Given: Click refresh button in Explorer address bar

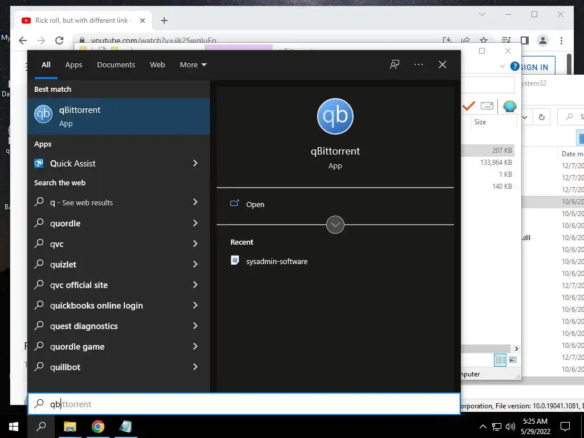Looking at the screenshot, I should (x=542, y=117).
